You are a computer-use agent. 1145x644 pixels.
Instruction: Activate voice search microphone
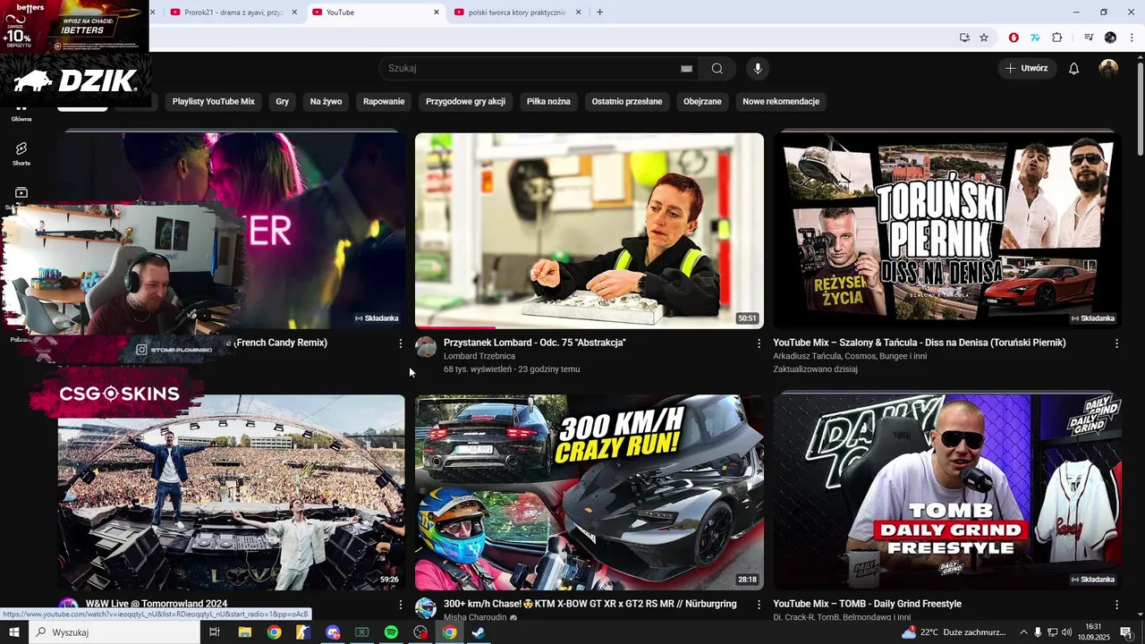coord(758,69)
